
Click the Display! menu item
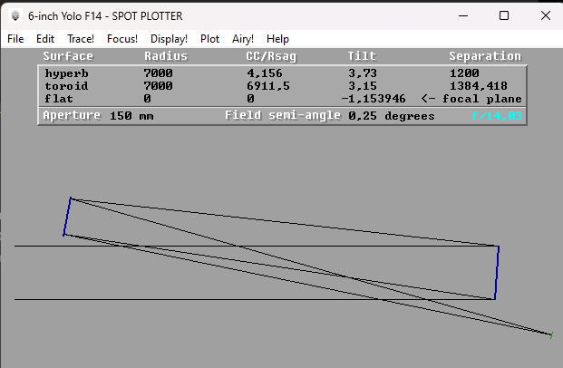[x=169, y=39]
